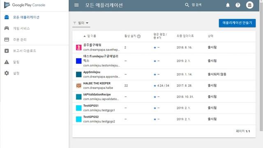Open the TestGPGS1 app entry

[164, 108]
